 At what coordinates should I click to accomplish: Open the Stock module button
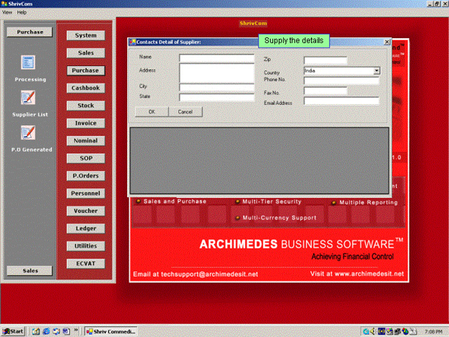point(85,106)
